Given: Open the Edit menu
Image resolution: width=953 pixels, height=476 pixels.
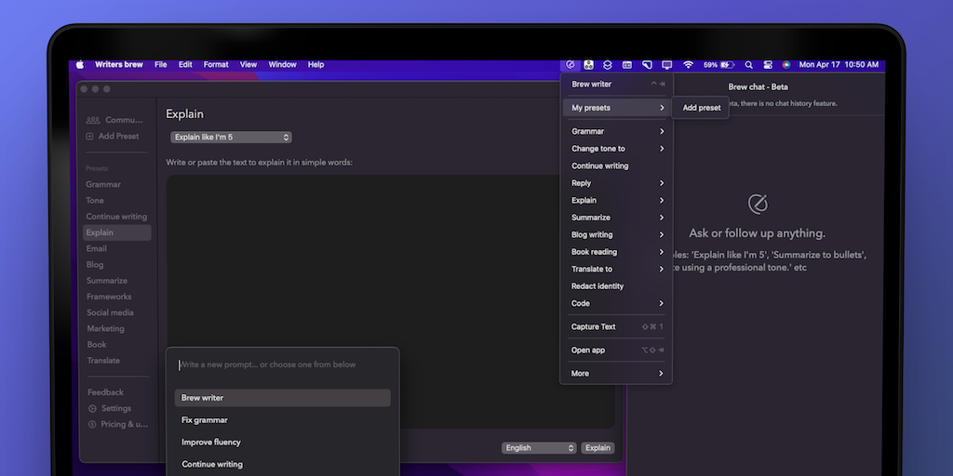Looking at the screenshot, I should click(185, 64).
